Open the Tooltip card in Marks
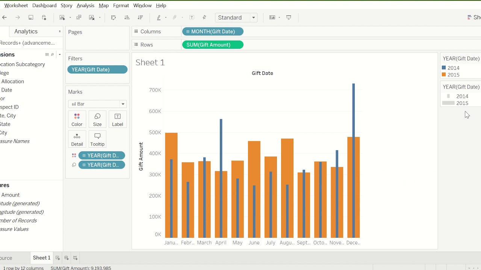 click(97, 139)
